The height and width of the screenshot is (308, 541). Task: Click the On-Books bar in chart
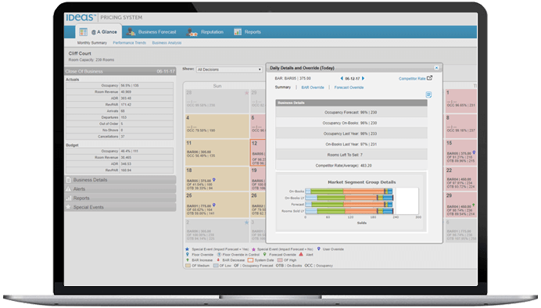coord(349,192)
